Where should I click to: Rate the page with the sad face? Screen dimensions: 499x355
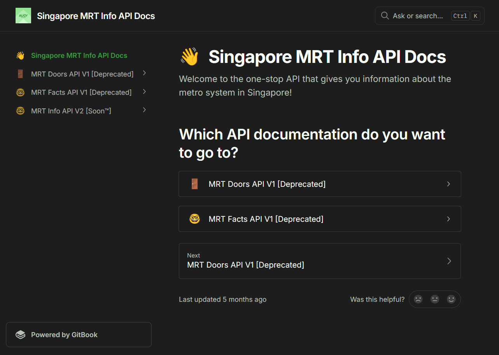tap(418, 299)
